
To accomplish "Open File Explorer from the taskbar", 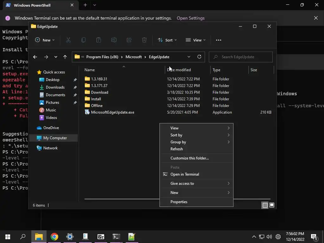I will 39,237.
